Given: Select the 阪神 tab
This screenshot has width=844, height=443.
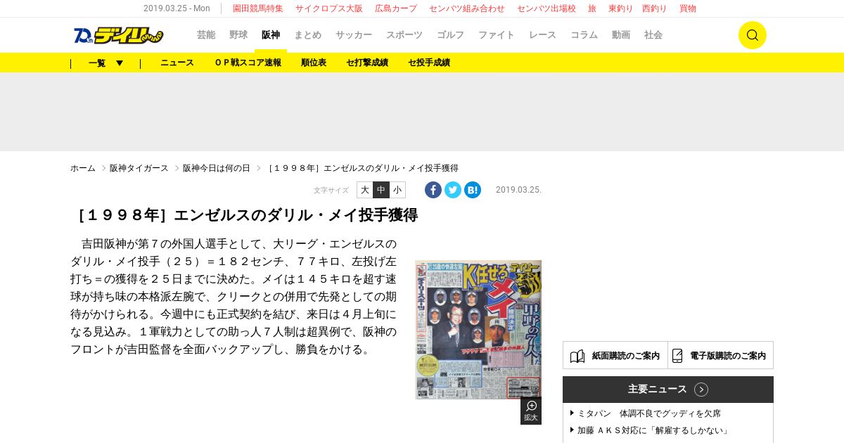Looking at the screenshot, I should point(271,35).
